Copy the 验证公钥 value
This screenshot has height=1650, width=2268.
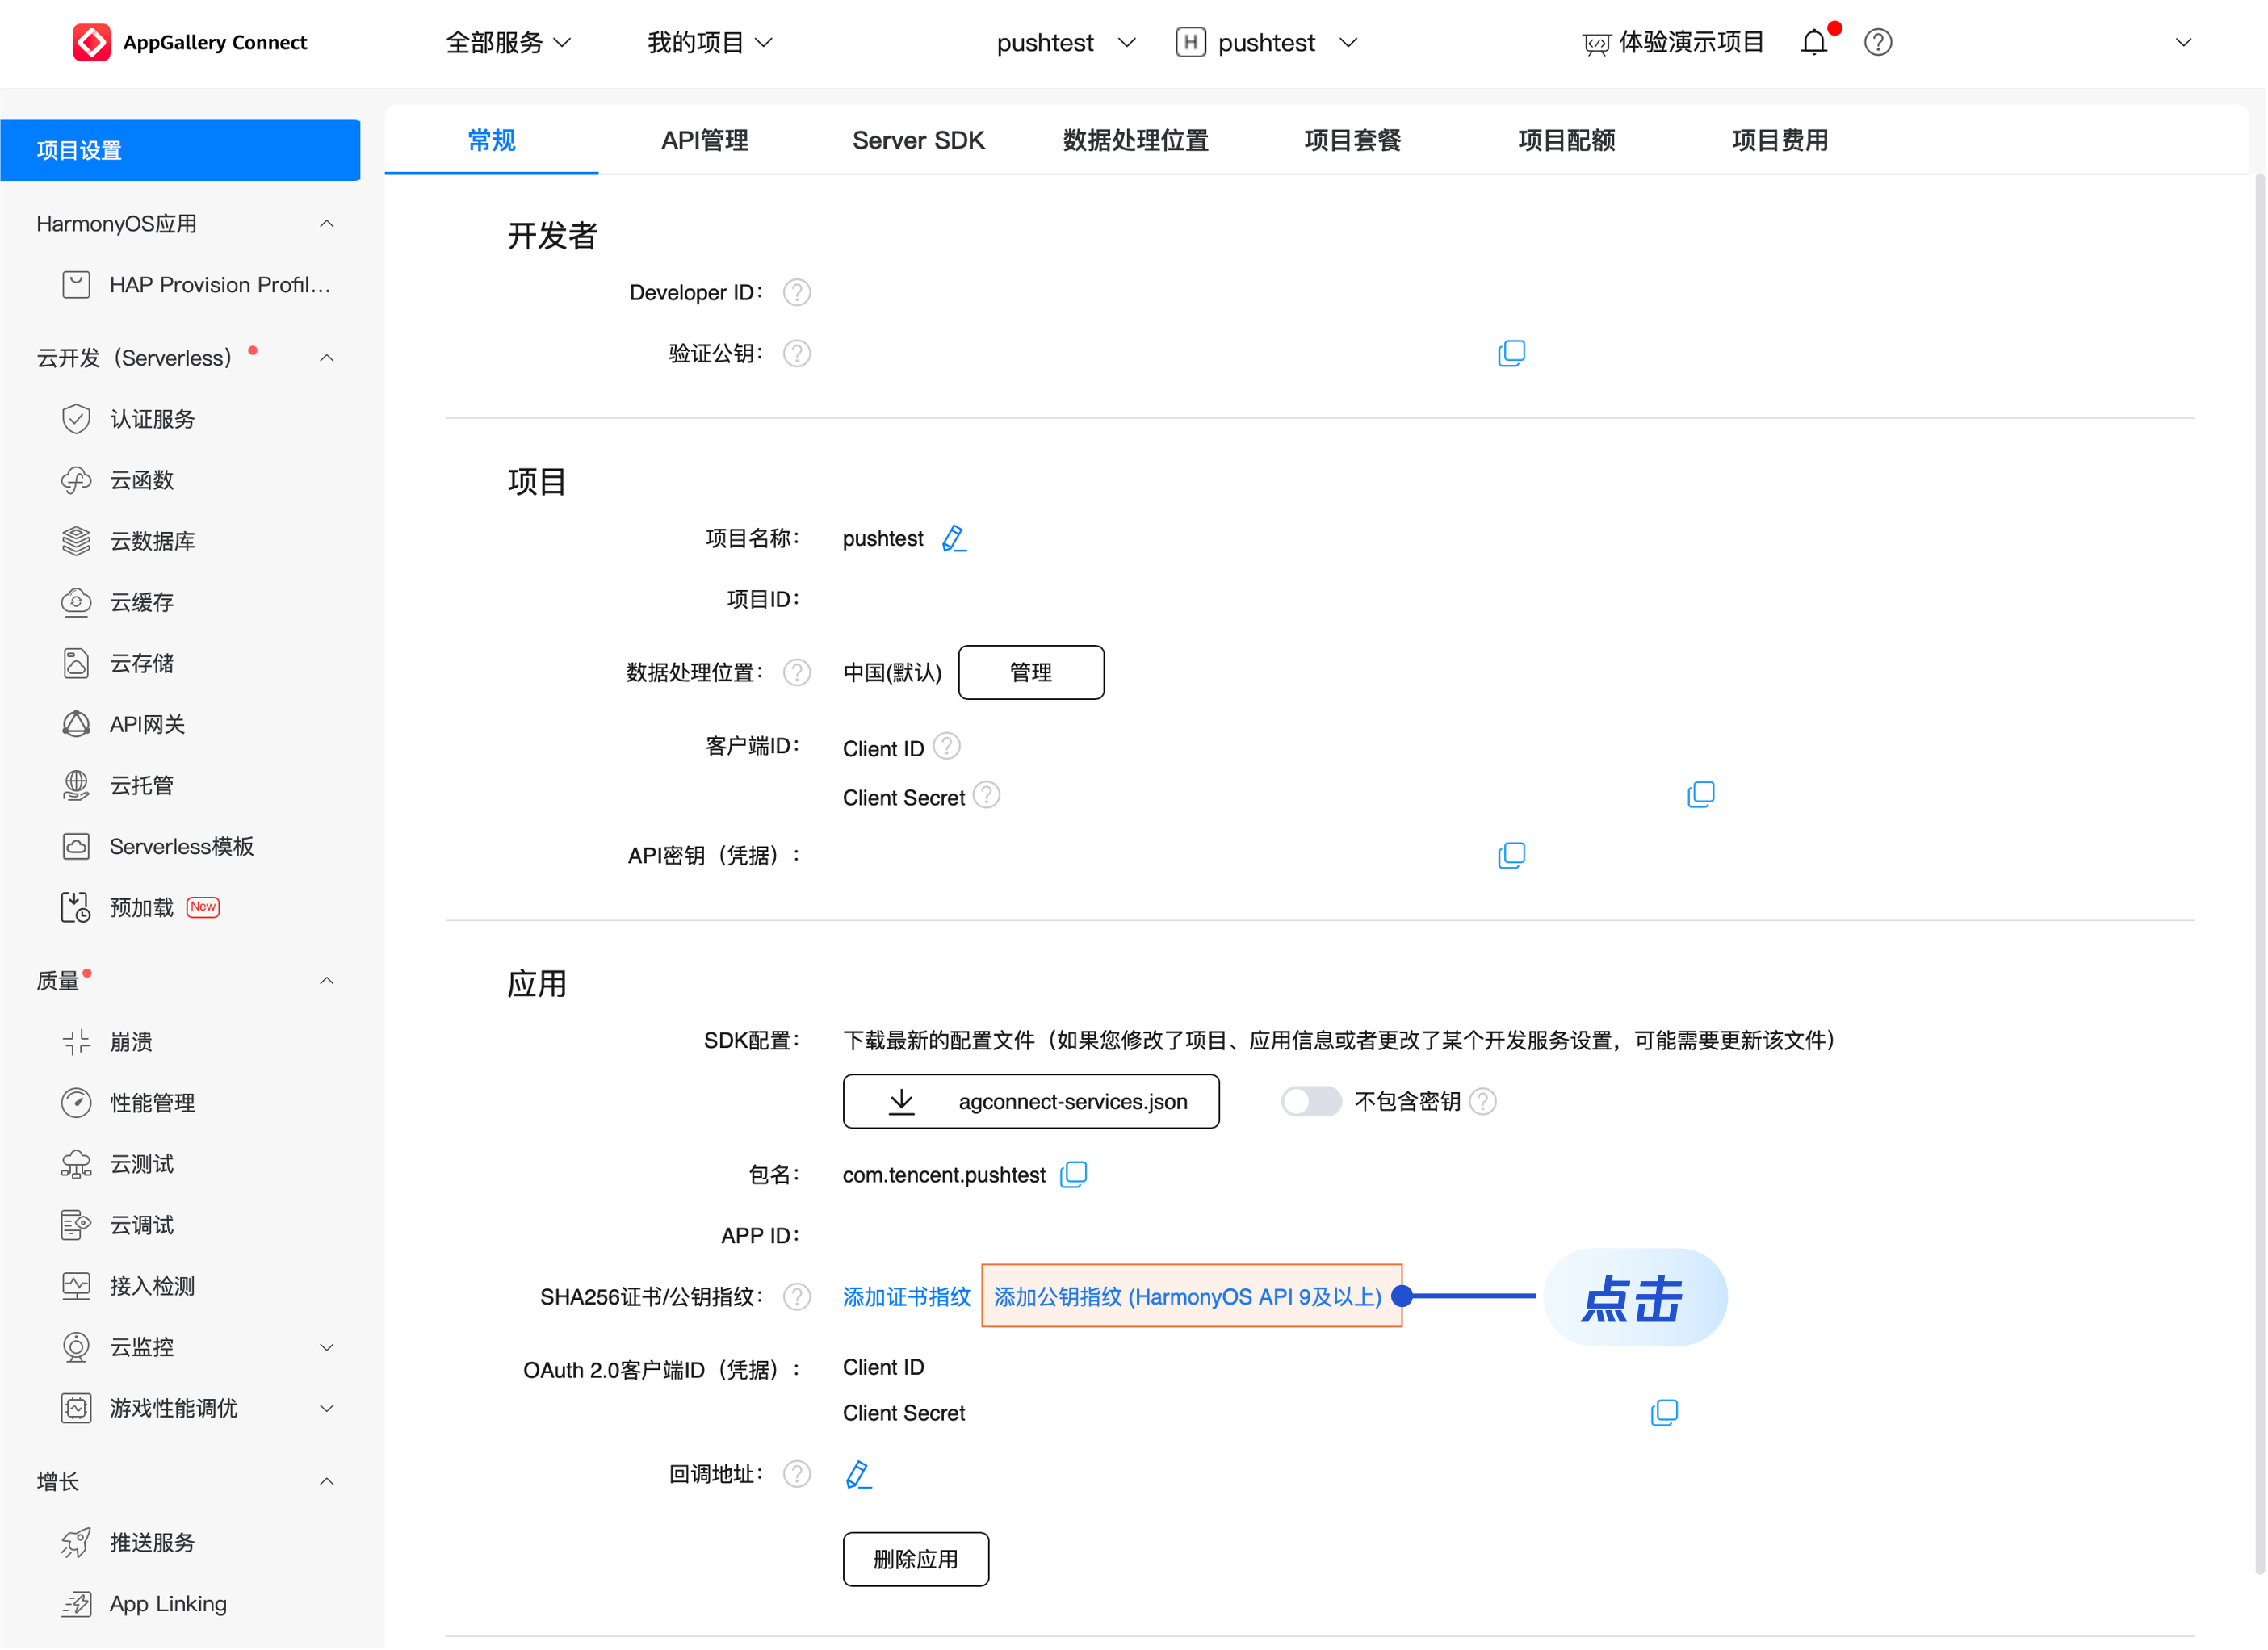[x=1513, y=353]
